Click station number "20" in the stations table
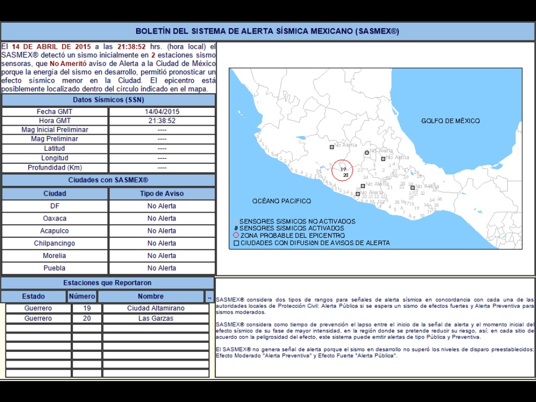This screenshot has height=402, width=536. point(87,319)
